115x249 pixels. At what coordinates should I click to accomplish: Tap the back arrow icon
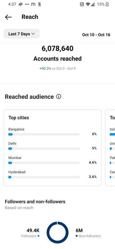point(8,17)
